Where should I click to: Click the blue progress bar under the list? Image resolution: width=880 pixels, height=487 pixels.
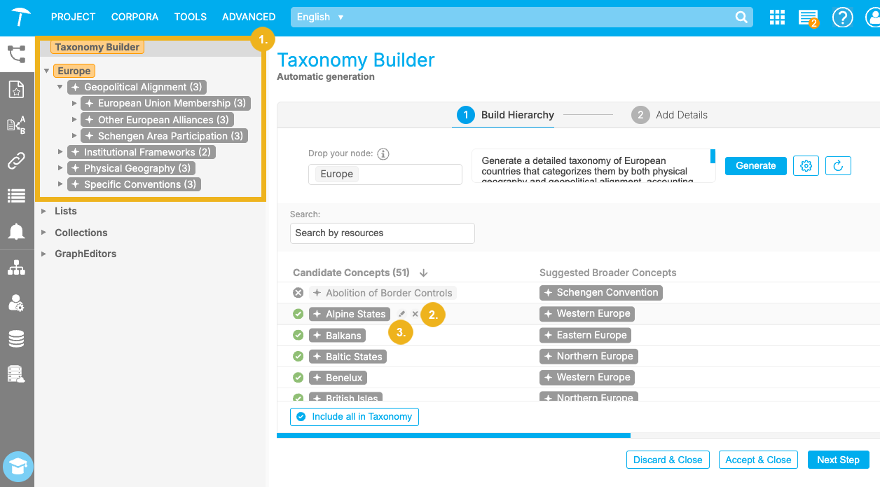point(453,436)
